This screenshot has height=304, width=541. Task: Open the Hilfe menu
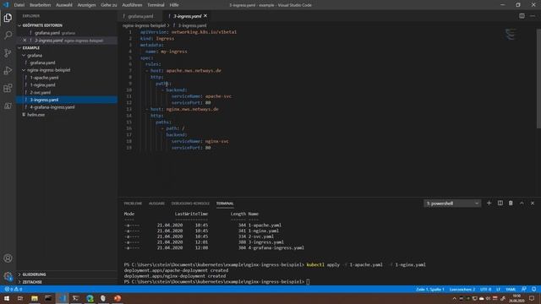click(174, 5)
